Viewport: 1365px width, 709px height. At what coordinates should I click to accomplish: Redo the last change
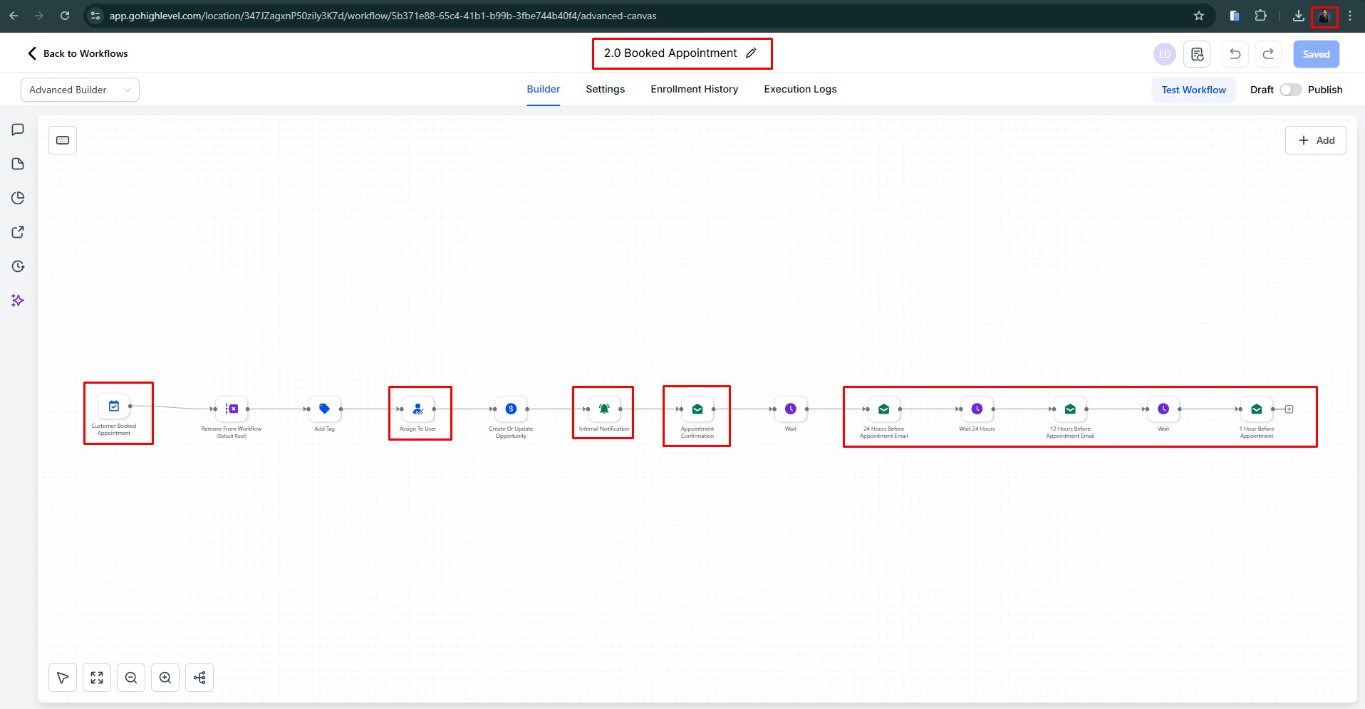coord(1268,54)
